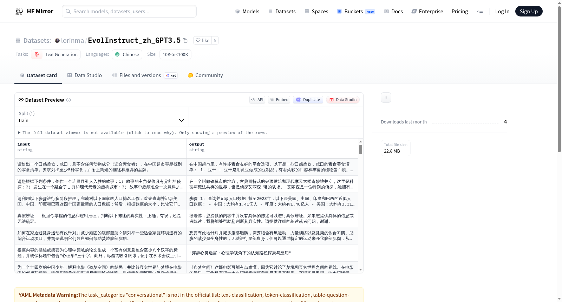The image size is (562, 302).
Task: Open the API button in the preview
Action: point(257,100)
